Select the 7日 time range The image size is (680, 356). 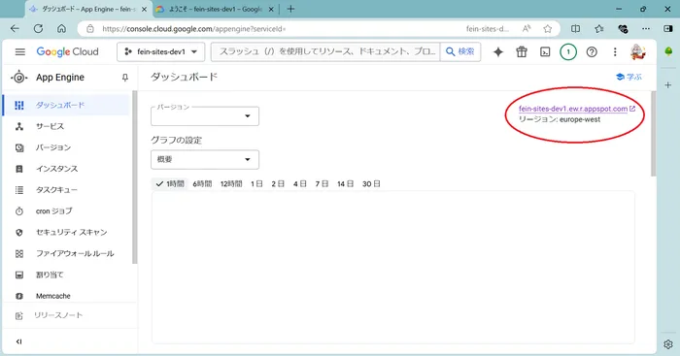pyautogui.click(x=322, y=184)
